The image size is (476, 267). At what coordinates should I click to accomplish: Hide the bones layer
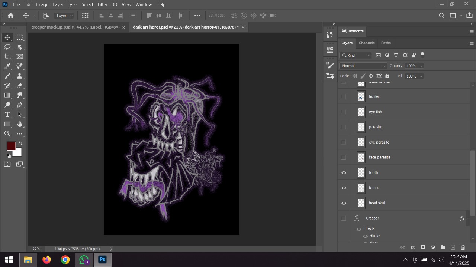tap(344, 188)
